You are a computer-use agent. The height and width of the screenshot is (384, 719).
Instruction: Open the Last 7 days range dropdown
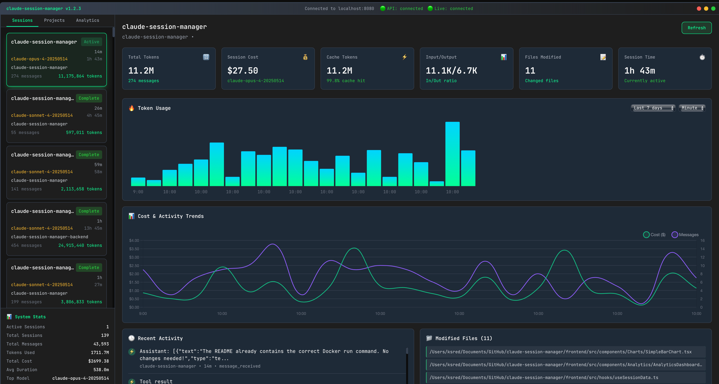pos(653,108)
